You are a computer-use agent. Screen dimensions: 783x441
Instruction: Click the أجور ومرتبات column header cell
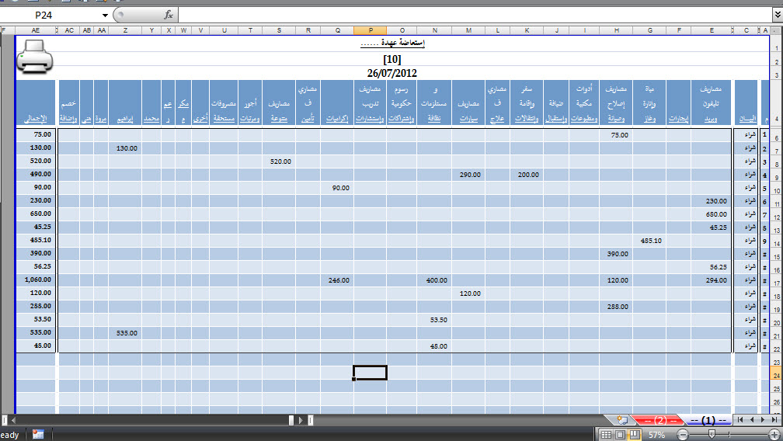pyautogui.click(x=250, y=102)
